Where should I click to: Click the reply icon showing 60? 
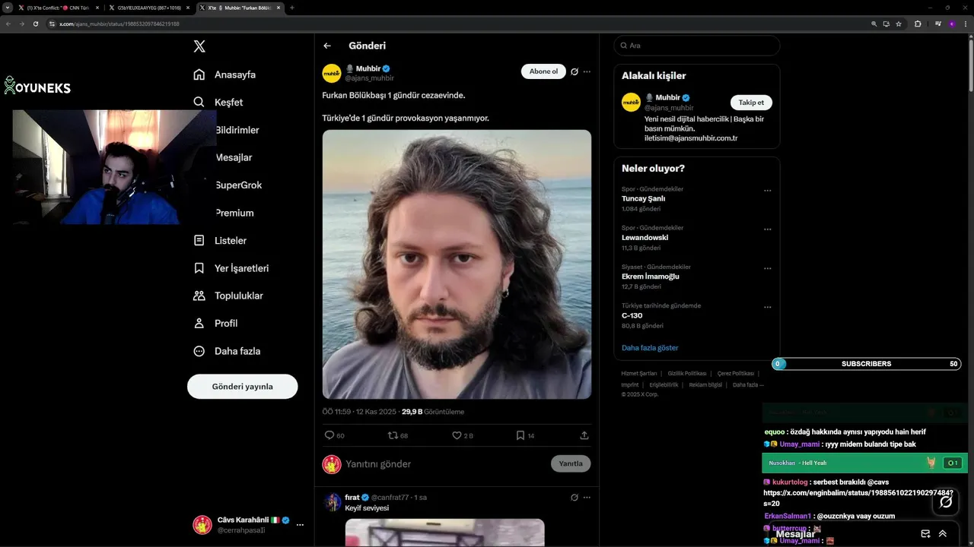pyautogui.click(x=329, y=435)
